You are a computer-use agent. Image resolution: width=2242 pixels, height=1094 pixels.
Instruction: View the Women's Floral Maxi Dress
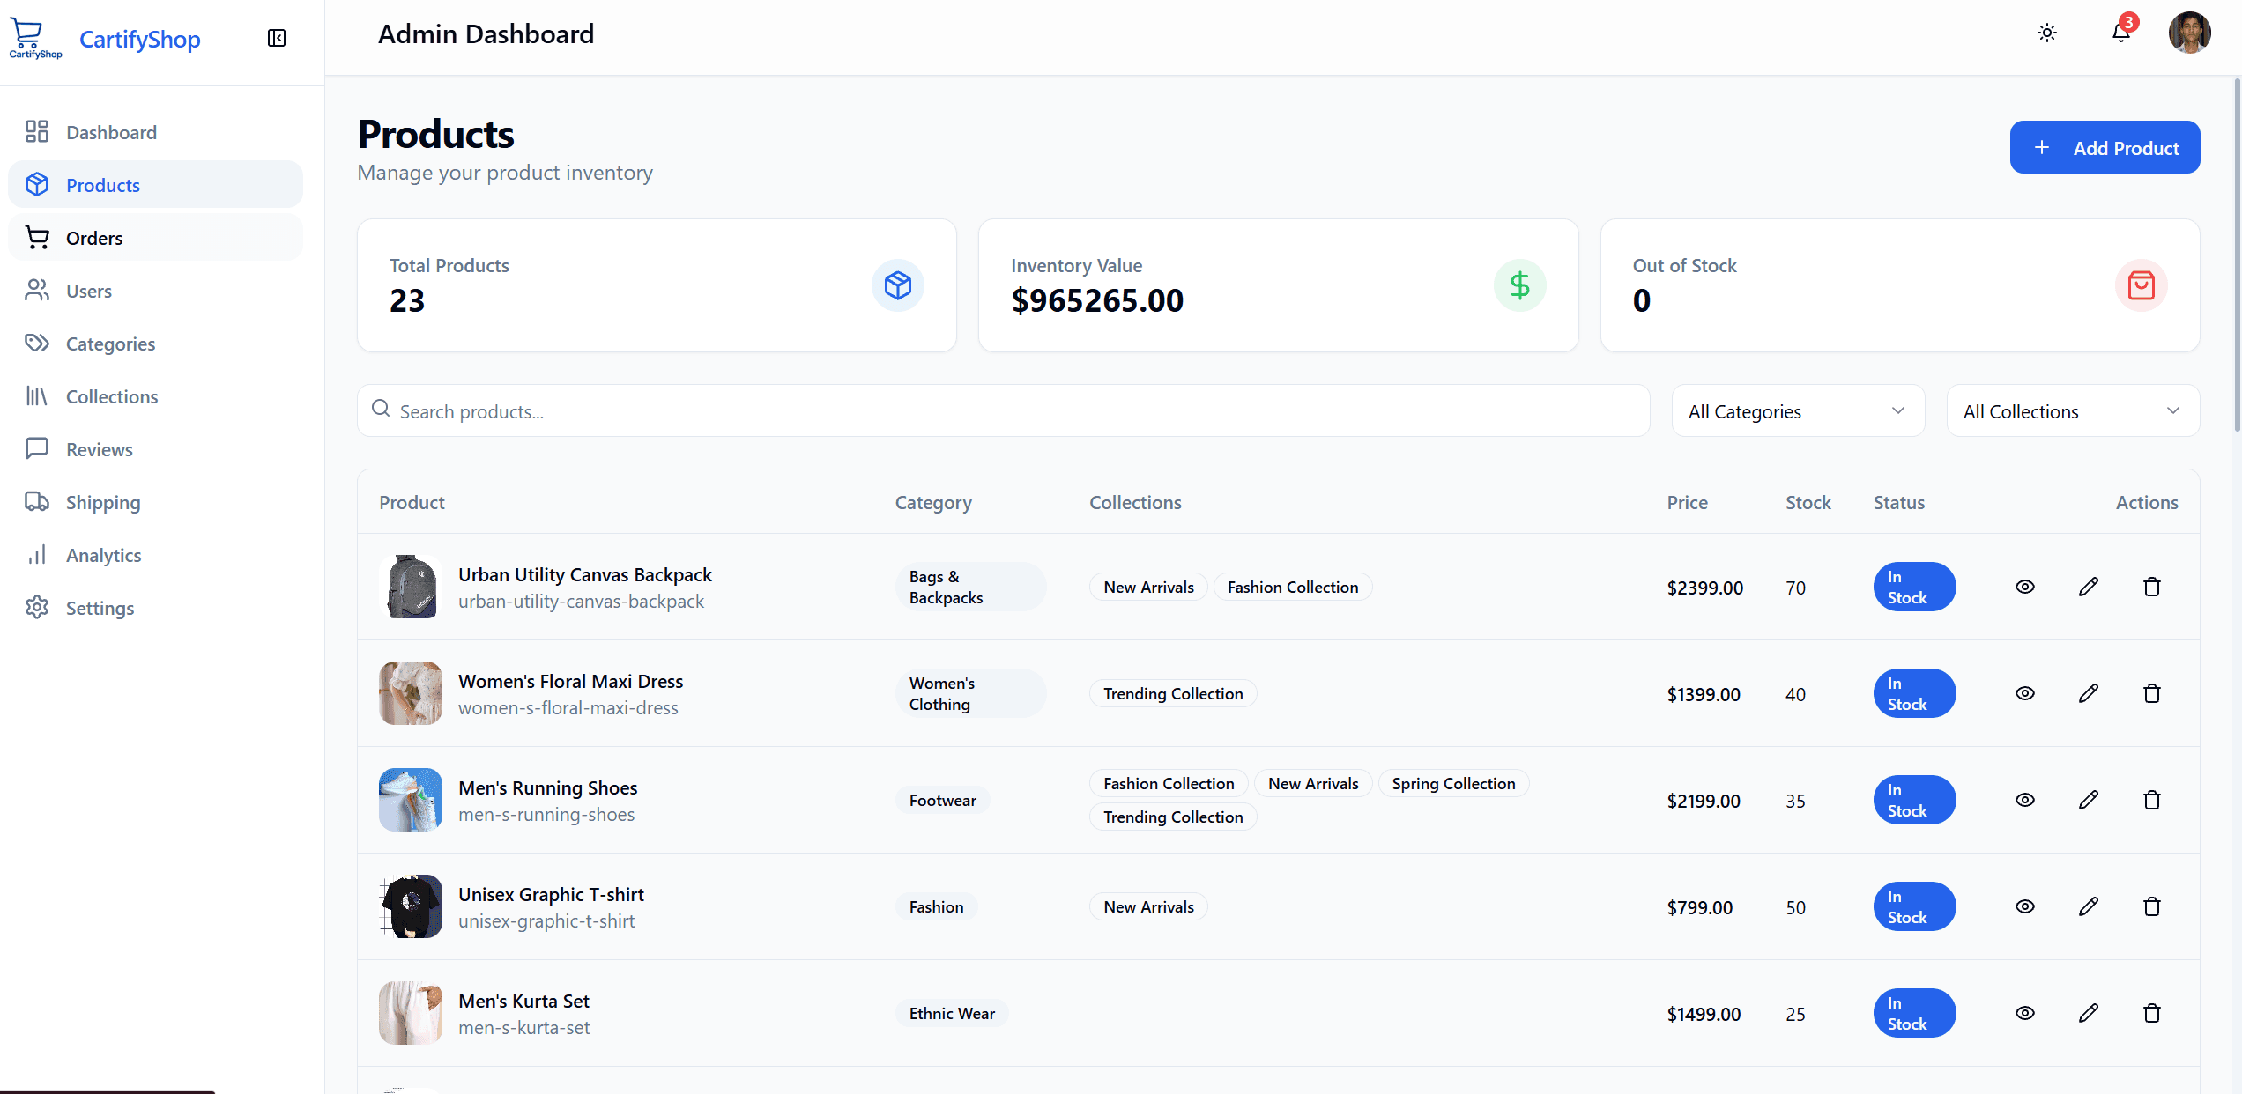[x=2025, y=693]
